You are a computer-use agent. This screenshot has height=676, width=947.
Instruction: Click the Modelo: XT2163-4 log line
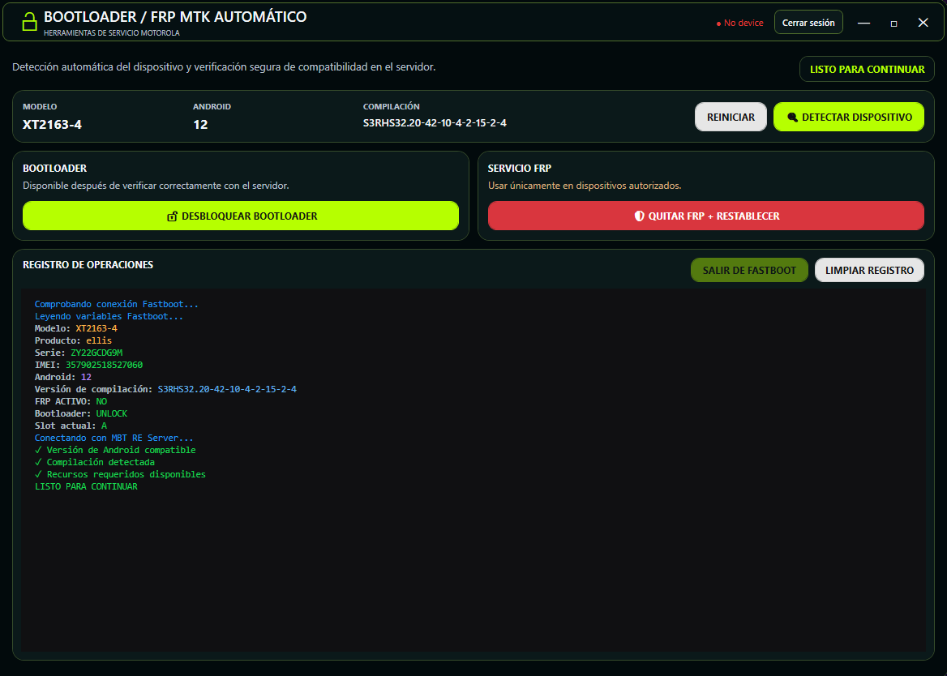(x=76, y=328)
